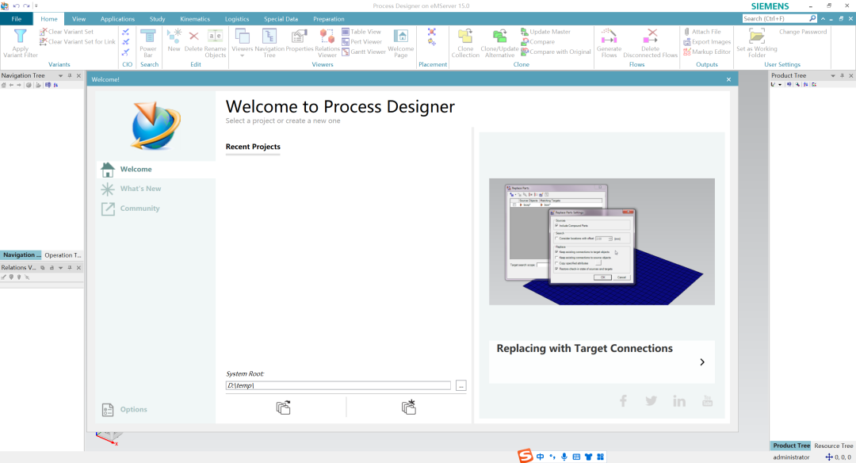The height and width of the screenshot is (463, 856).
Task: Open Options in the welcome dialog
Action: pos(124,410)
